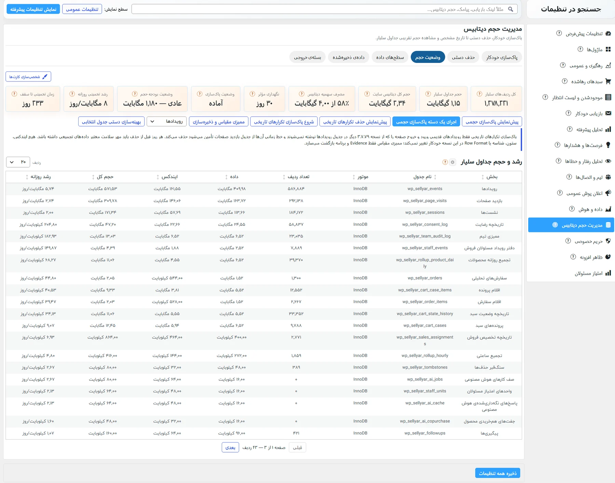
Task: Select the تنظیمات عمومی display level
Action: point(82,9)
